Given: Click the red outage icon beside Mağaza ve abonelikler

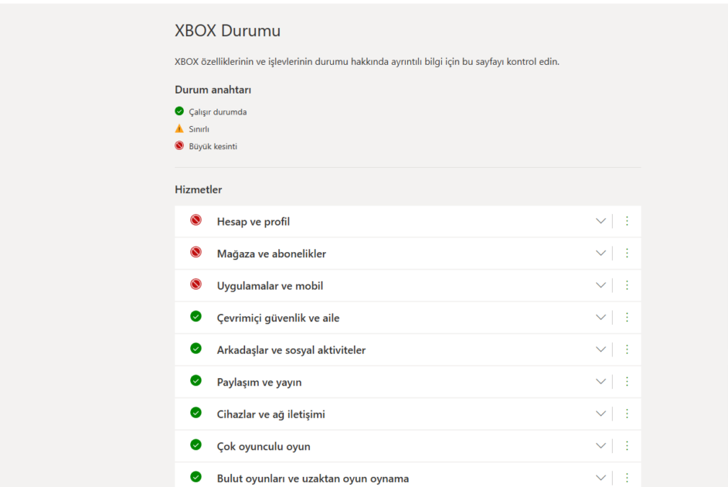Looking at the screenshot, I should coord(196,252).
